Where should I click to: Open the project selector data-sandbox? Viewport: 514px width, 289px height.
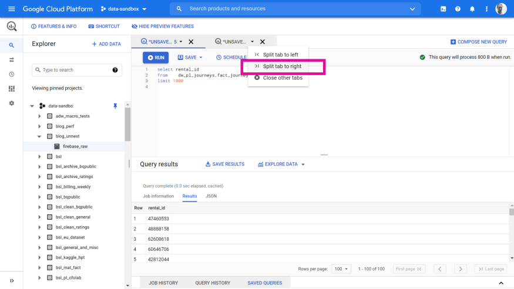(x=123, y=9)
